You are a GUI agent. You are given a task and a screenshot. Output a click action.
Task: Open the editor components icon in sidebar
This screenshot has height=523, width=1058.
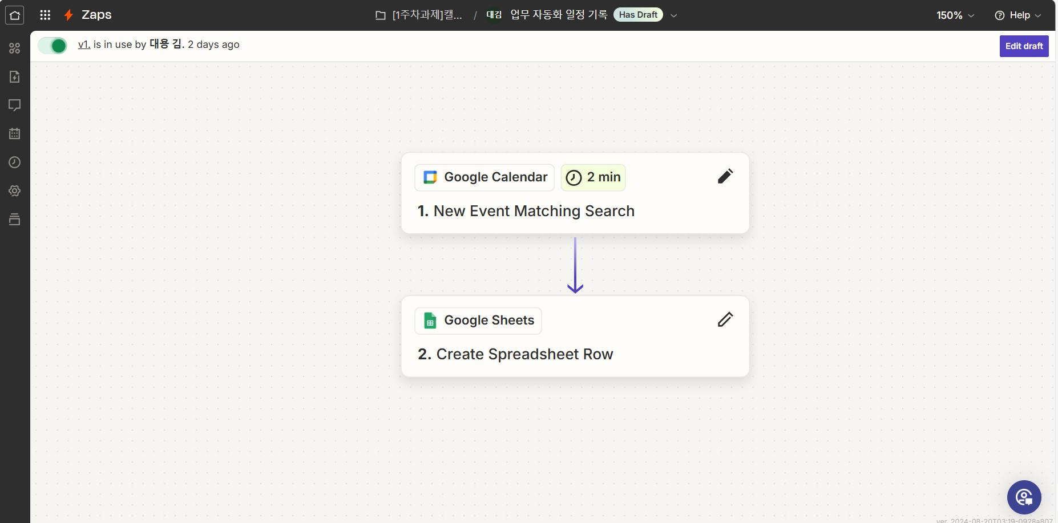tap(15, 48)
